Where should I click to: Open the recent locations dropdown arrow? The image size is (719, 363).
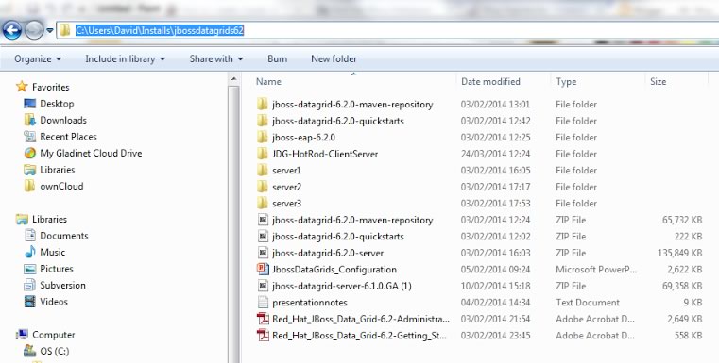[49, 31]
